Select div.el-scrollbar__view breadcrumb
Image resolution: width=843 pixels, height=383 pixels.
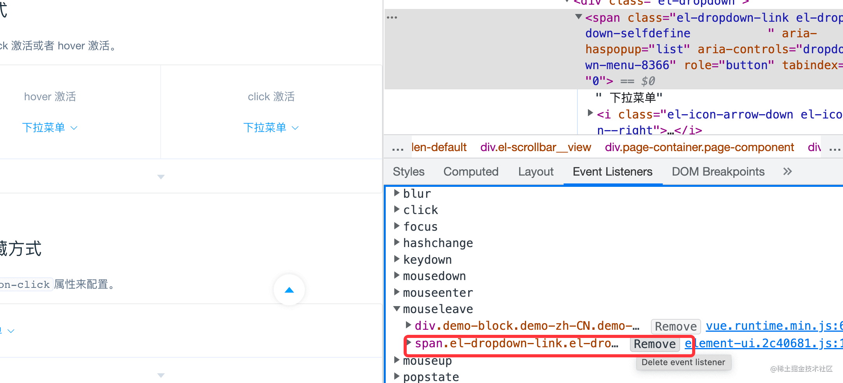coord(535,148)
